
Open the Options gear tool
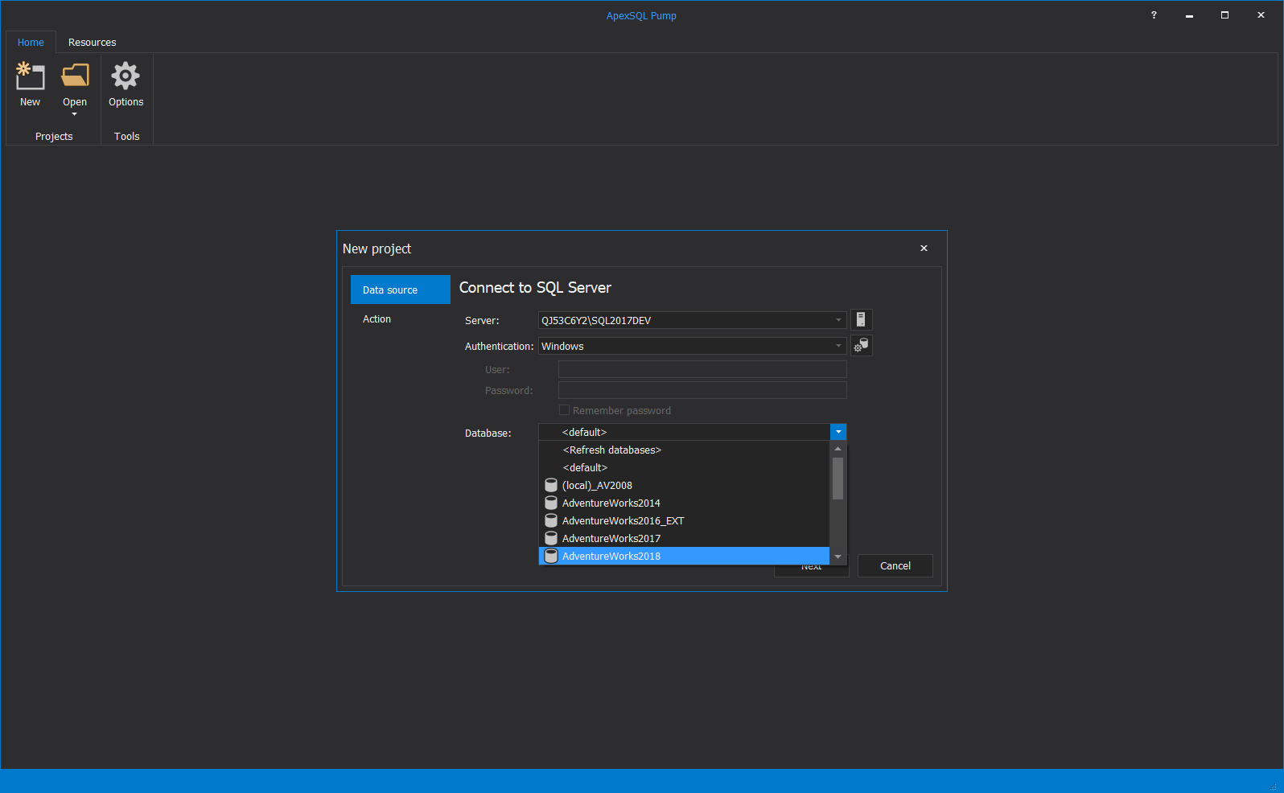[x=126, y=84]
